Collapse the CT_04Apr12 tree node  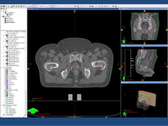(x=3, y=13)
